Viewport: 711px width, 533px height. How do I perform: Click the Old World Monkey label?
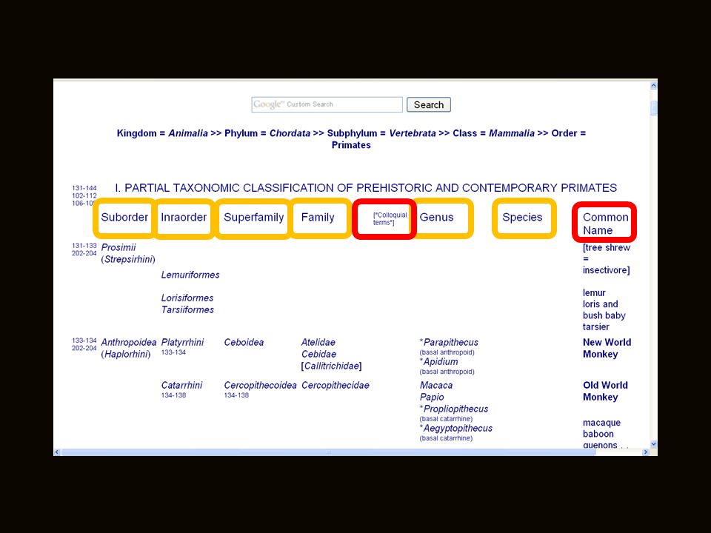click(605, 391)
